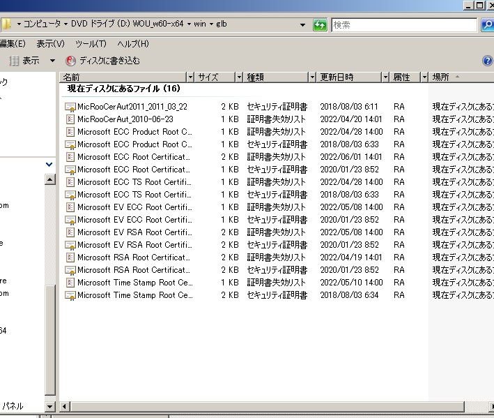Select ECC TS Root Certifi file dated 2022/04/28
494x418 pixels.
pos(134,182)
